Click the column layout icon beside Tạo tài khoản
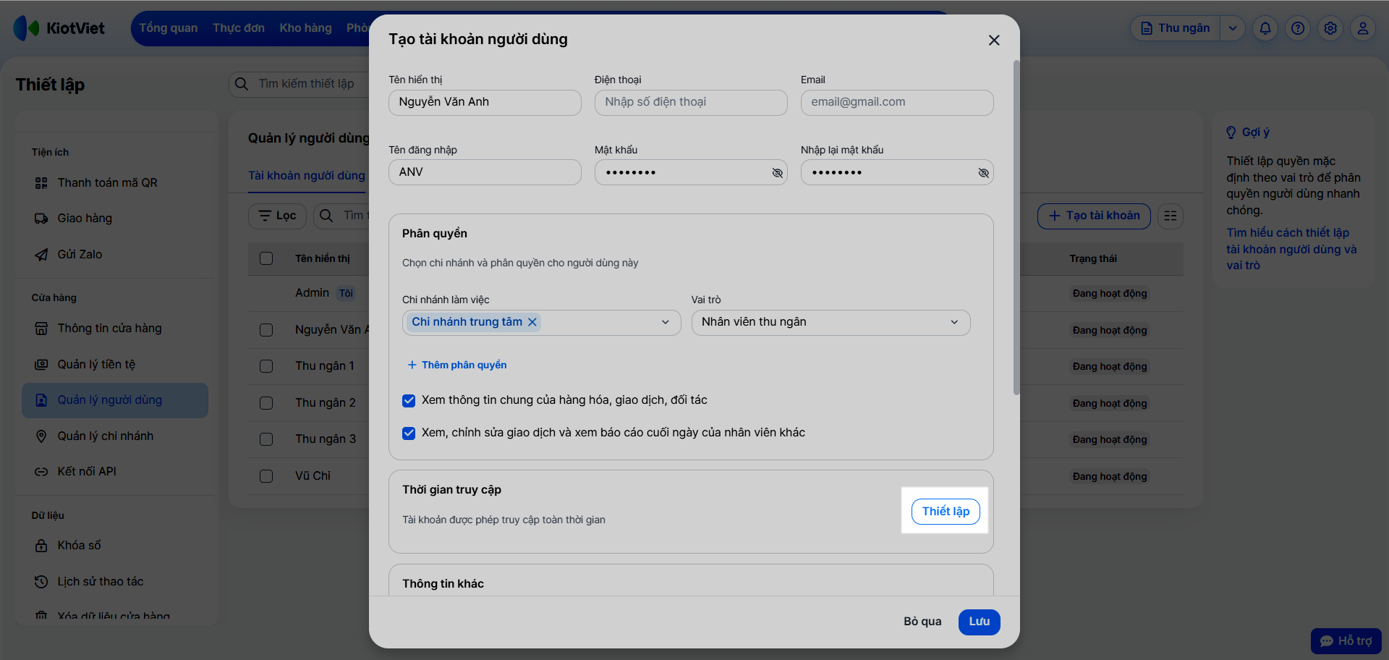 [x=1171, y=216]
